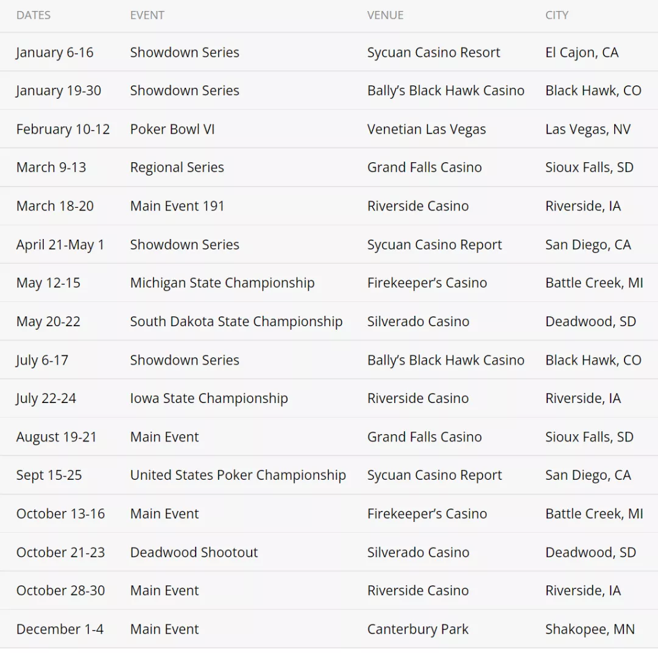The width and height of the screenshot is (658, 653).
Task: Click the VENUE column header
Action: pyautogui.click(x=385, y=15)
